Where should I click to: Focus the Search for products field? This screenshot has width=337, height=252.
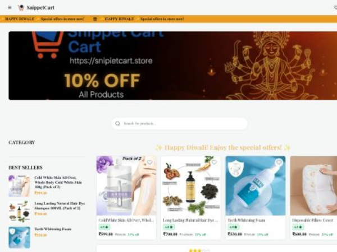coord(180,123)
